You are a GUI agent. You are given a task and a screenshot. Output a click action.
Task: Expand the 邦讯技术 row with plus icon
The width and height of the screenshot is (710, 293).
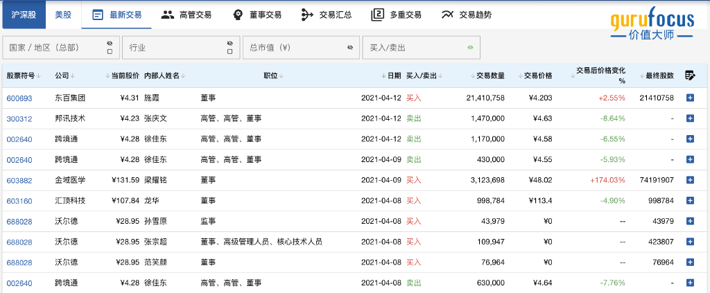click(690, 118)
